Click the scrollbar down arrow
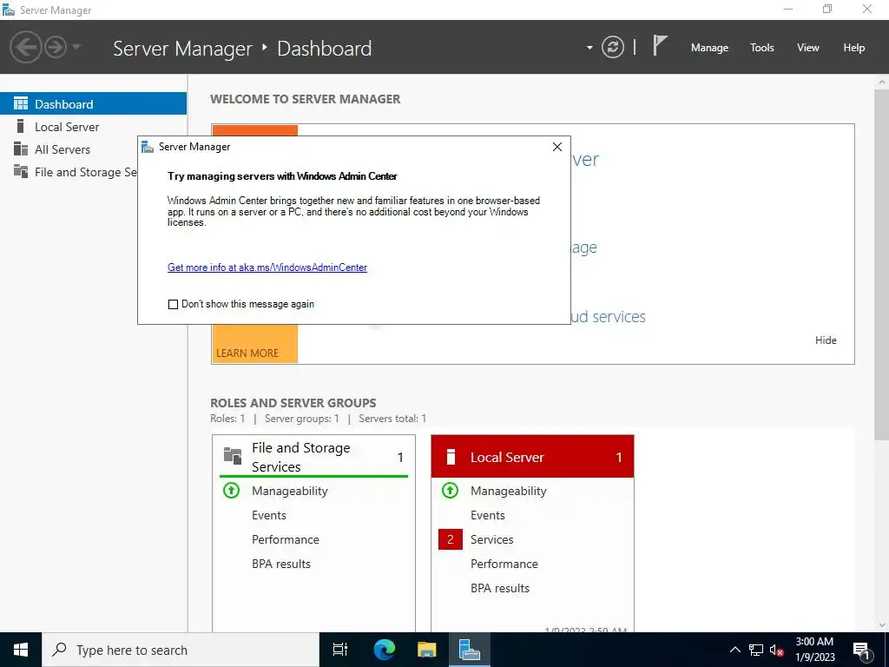The width and height of the screenshot is (889, 667). point(882,624)
